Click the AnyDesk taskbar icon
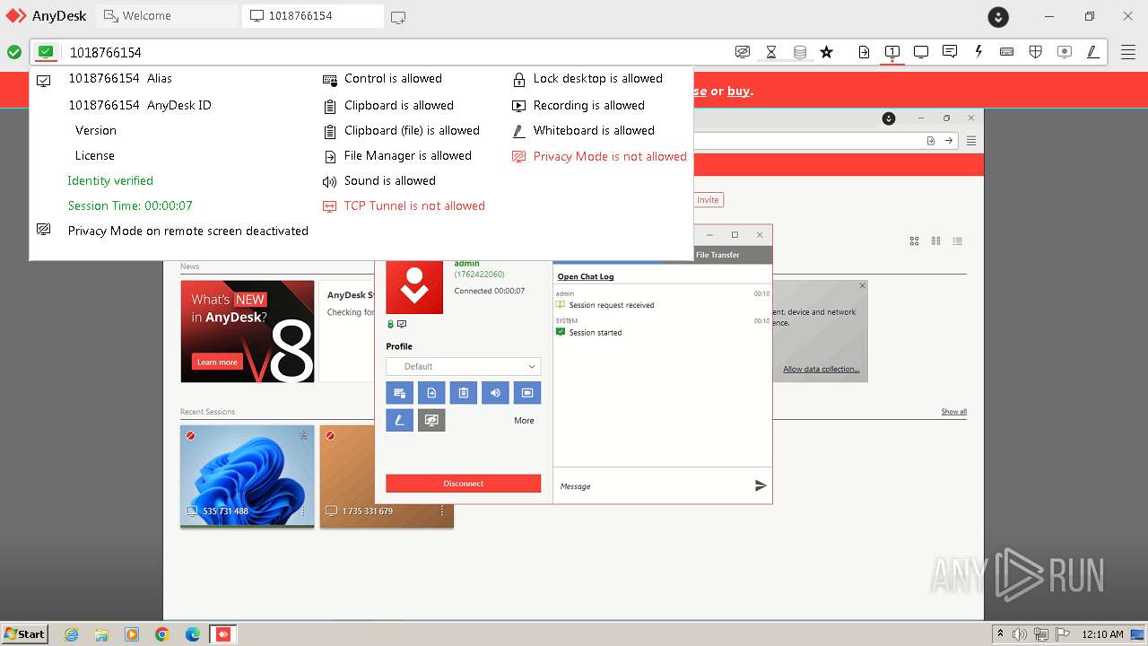The height and width of the screenshot is (646, 1148). 222,634
